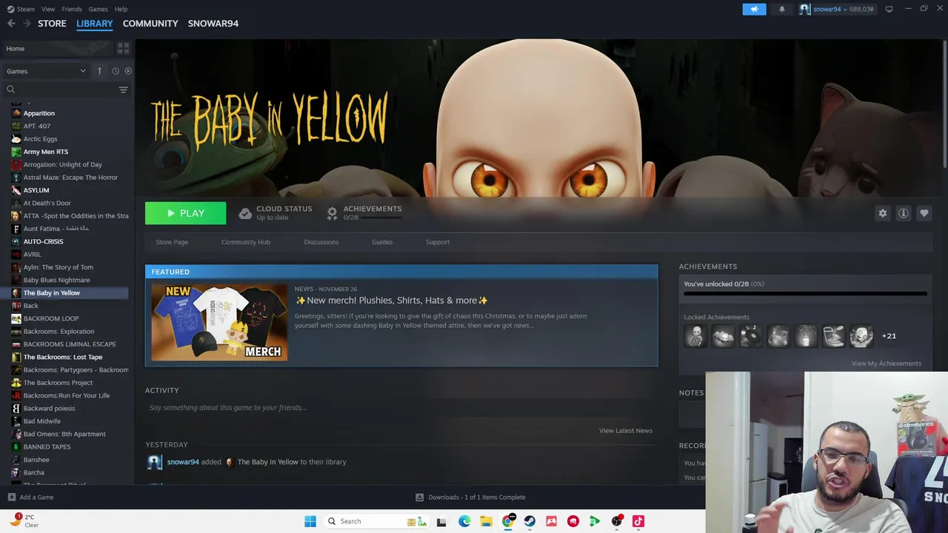Launch the game with Play button
Image resolution: width=948 pixels, height=533 pixels.
pyautogui.click(x=185, y=213)
